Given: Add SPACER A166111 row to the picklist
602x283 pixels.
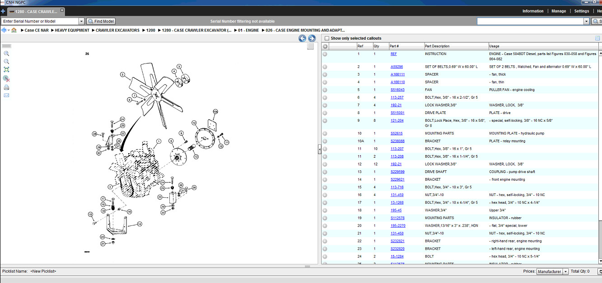Looking at the screenshot, I should 325,74.
